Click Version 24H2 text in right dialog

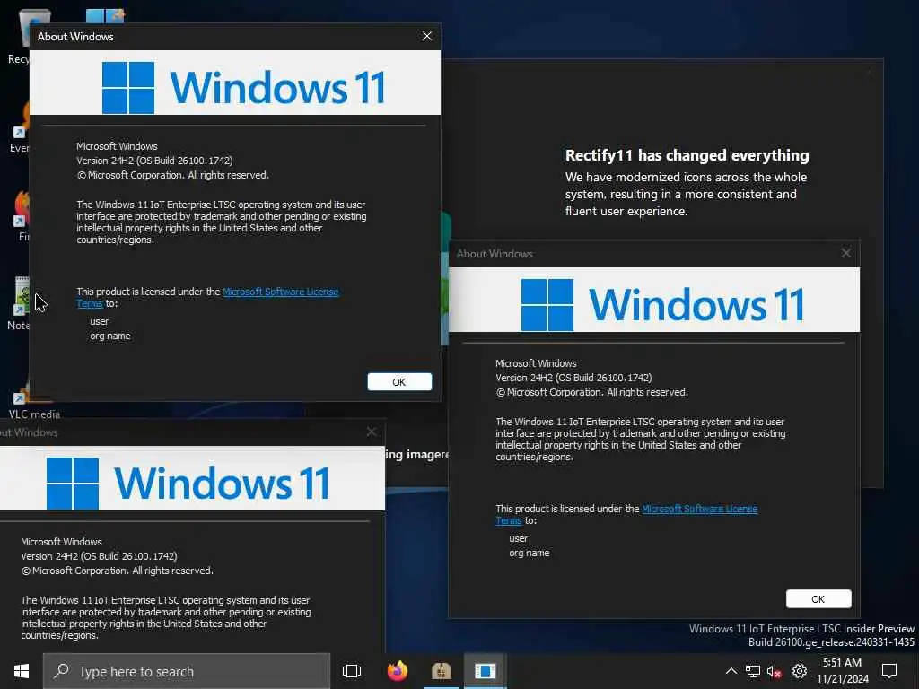tap(573, 378)
